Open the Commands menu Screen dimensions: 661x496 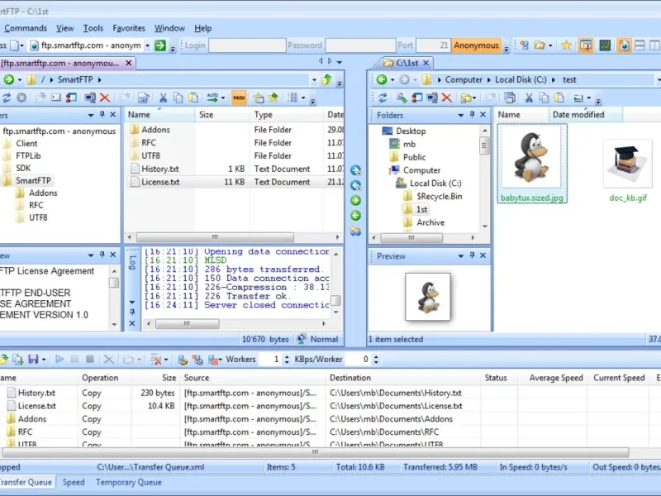tap(26, 28)
